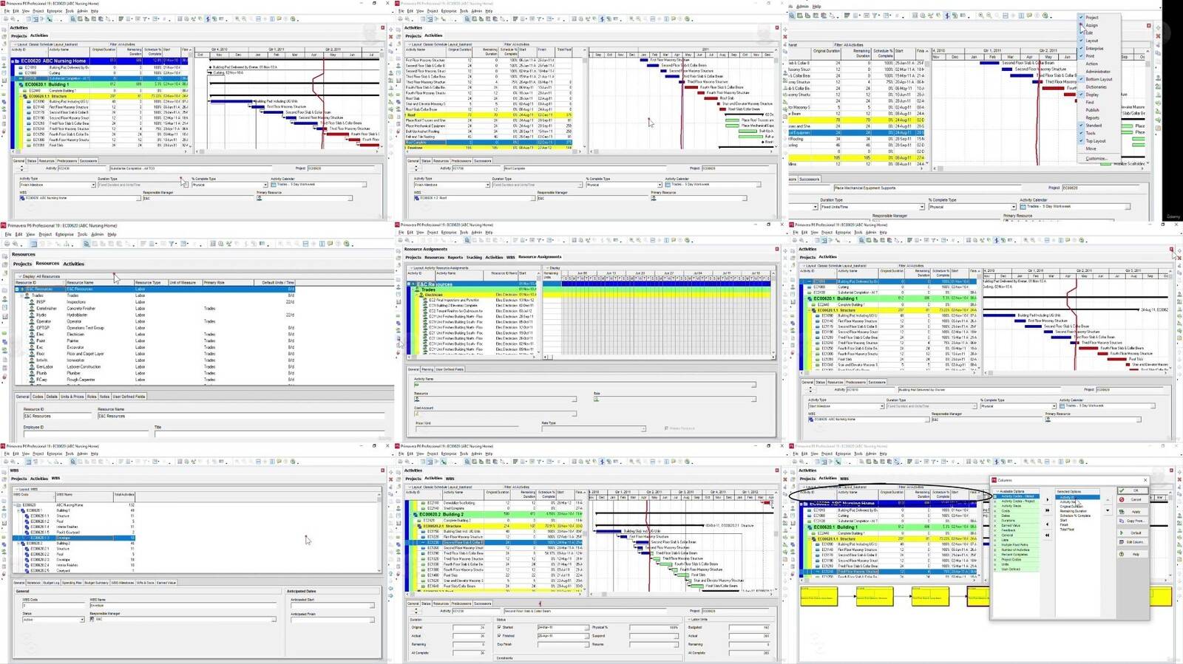The height and width of the screenshot is (664, 1183).
Task: Open Activity Type dropdown for Substantial Completion activity
Action: point(93,185)
